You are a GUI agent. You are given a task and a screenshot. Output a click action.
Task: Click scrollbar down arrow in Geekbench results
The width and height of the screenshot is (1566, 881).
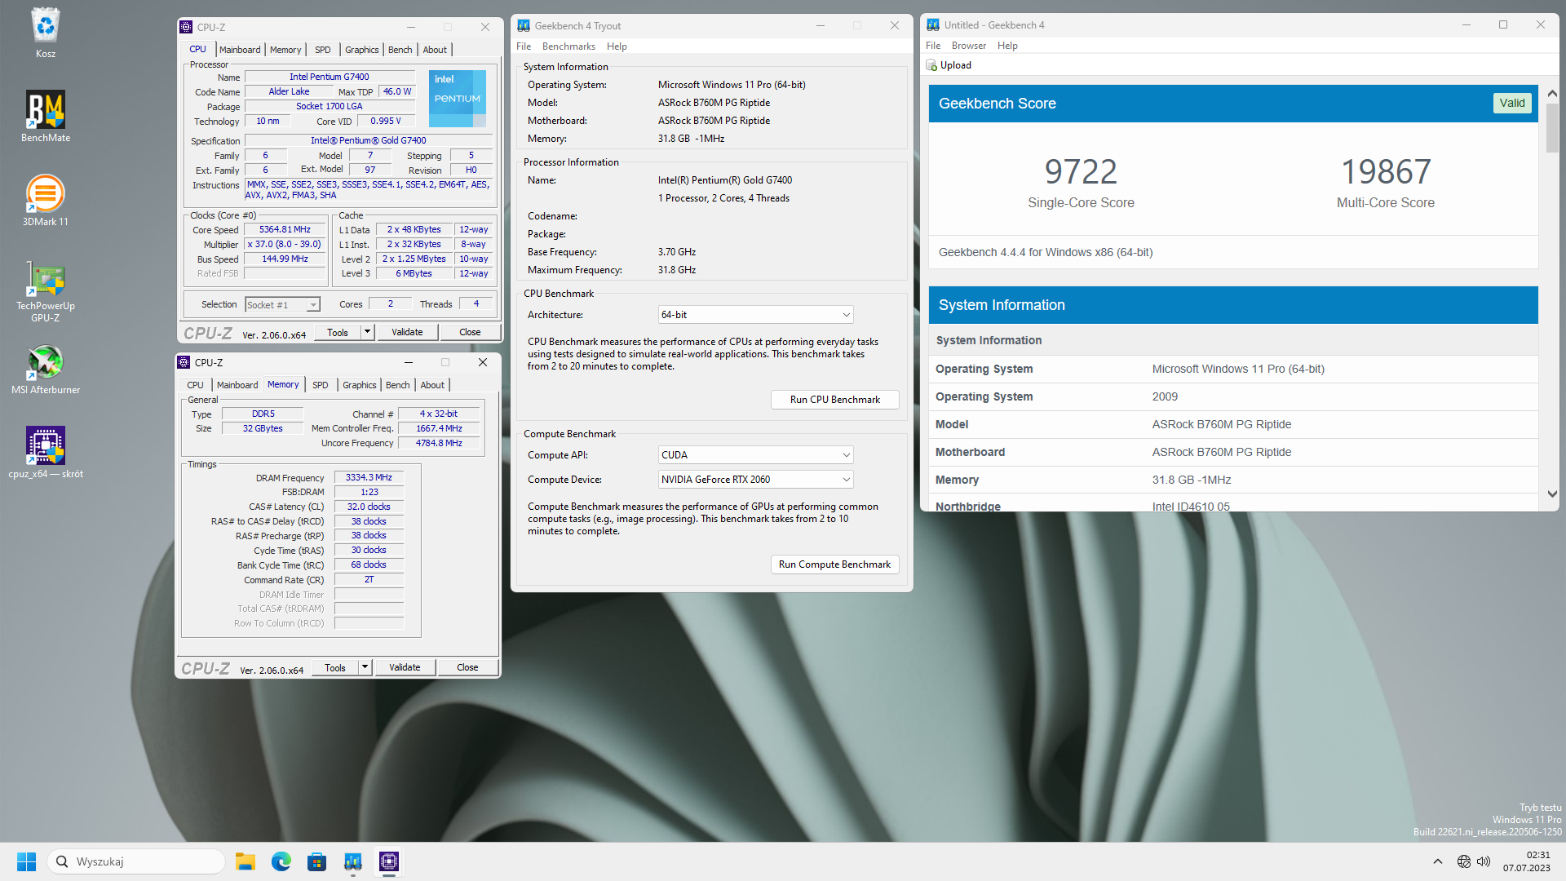(1552, 494)
